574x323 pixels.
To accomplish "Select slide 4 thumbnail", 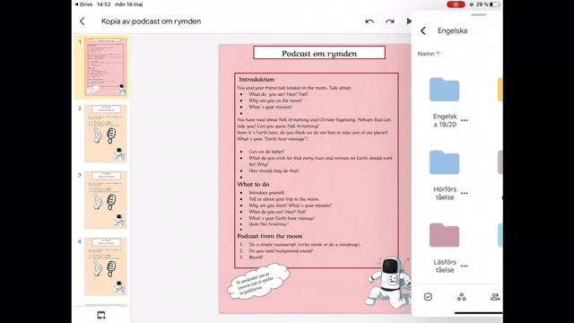I will coord(106,266).
